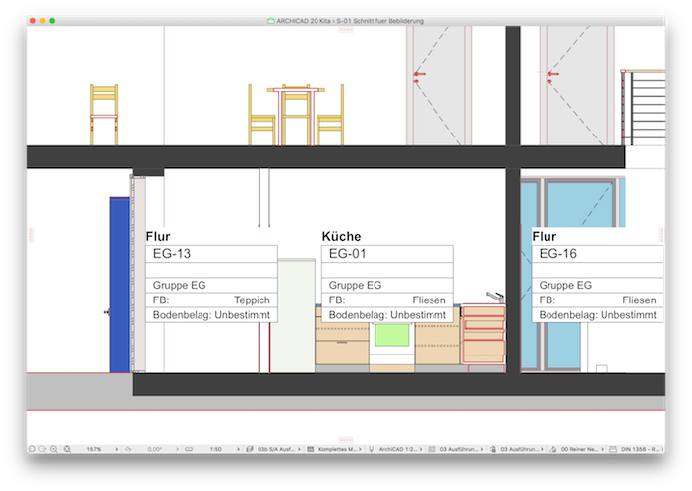The width and height of the screenshot is (692, 491).
Task: Click the ARCHICAD document icon in title bar
Action: click(271, 21)
